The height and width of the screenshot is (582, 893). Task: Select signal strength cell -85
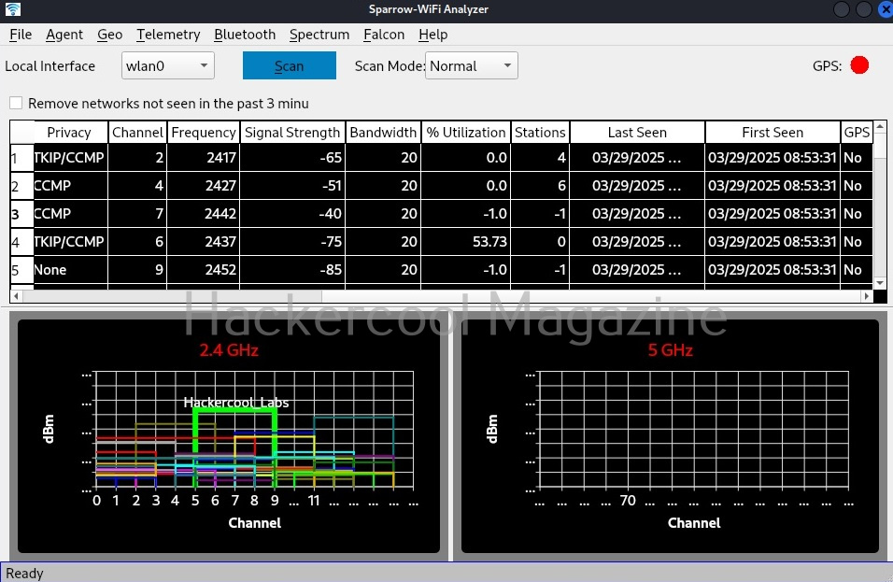[x=292, y=269]
